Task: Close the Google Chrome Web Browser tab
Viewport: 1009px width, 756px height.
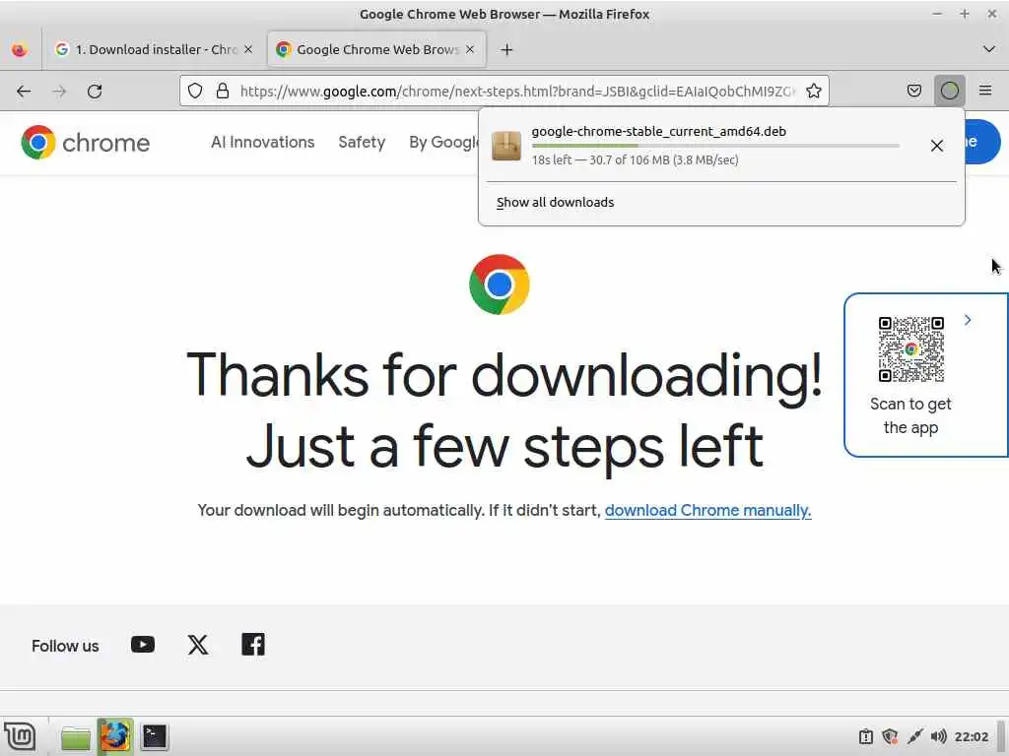Action: 470,49
